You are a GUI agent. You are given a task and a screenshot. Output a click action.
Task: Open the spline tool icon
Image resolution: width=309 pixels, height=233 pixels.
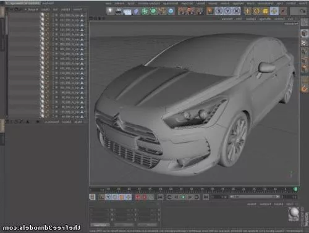[x=162, y=11]
